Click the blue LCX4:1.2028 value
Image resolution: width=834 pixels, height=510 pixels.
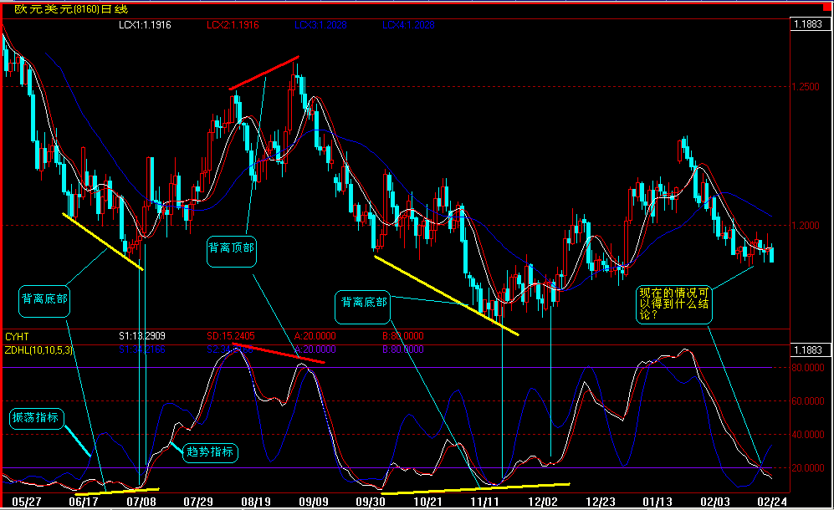408,25
